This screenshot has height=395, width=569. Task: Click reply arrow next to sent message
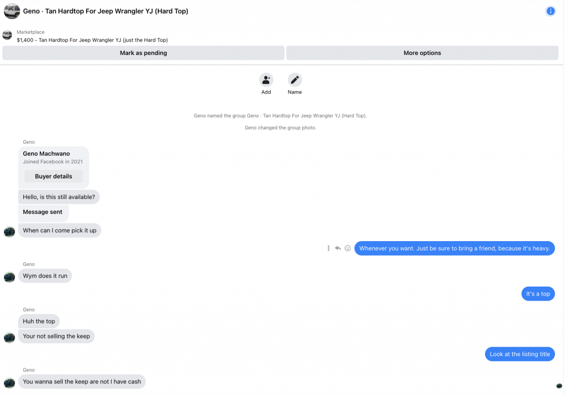click(x=338, y=248)
